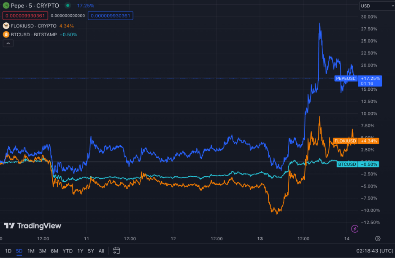
Task: Click the 4.34% FLOKIUSD change in legend
Action: tap(67, 26)
